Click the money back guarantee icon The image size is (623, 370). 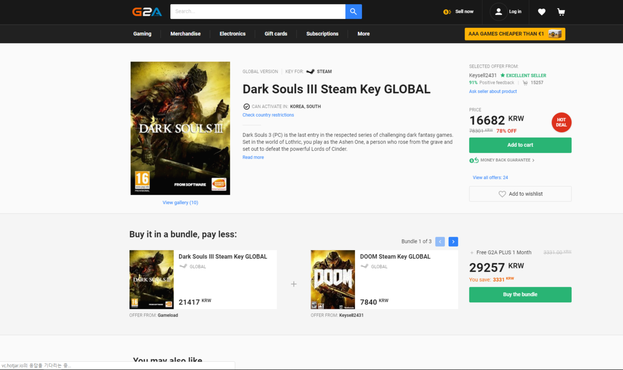(474, 160)
